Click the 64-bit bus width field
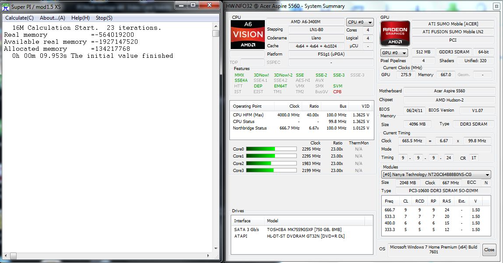The height and width of the screenshot is (263, 503). (483, 52)
